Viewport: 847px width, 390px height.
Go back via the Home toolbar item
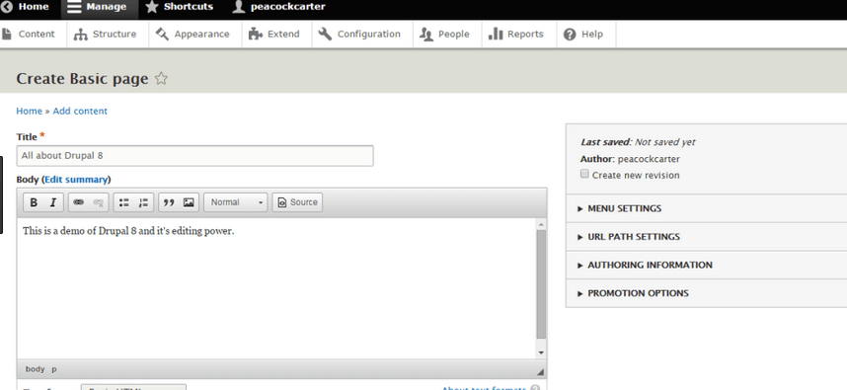(x=25, y=7)
